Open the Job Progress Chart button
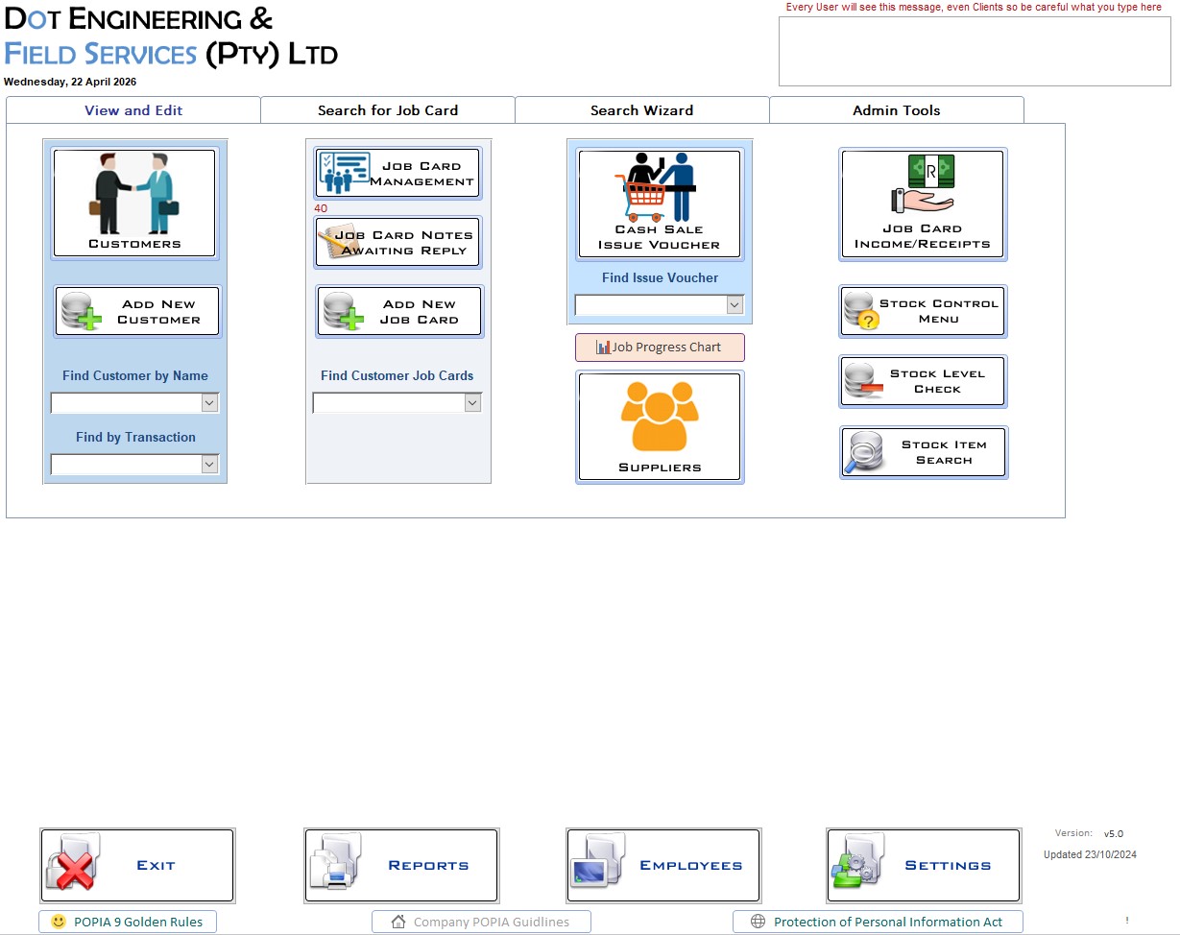Viewport: 1180px width, 935px height. (660, 348)
